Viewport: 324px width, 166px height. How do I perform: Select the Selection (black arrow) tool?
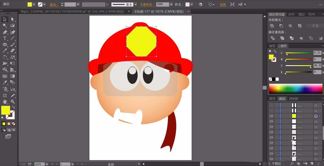coord(5,19)
